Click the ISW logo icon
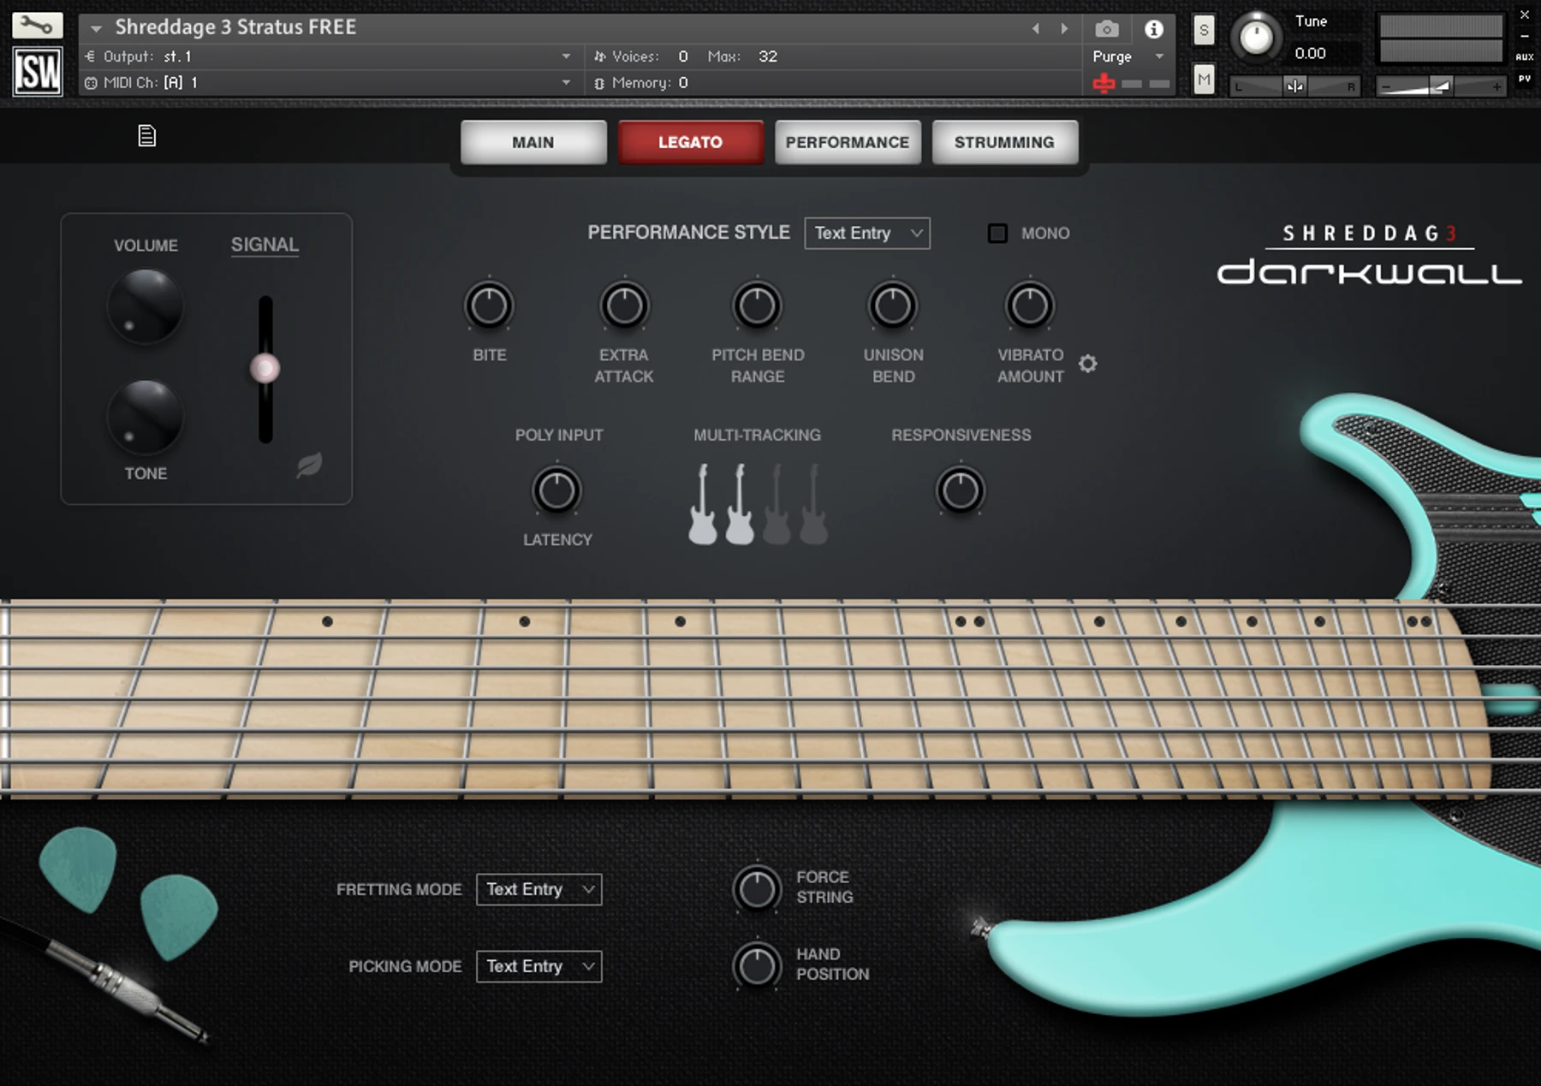Image resolution: width=1541 pixels, height=1086 pixels. point(37,71)
